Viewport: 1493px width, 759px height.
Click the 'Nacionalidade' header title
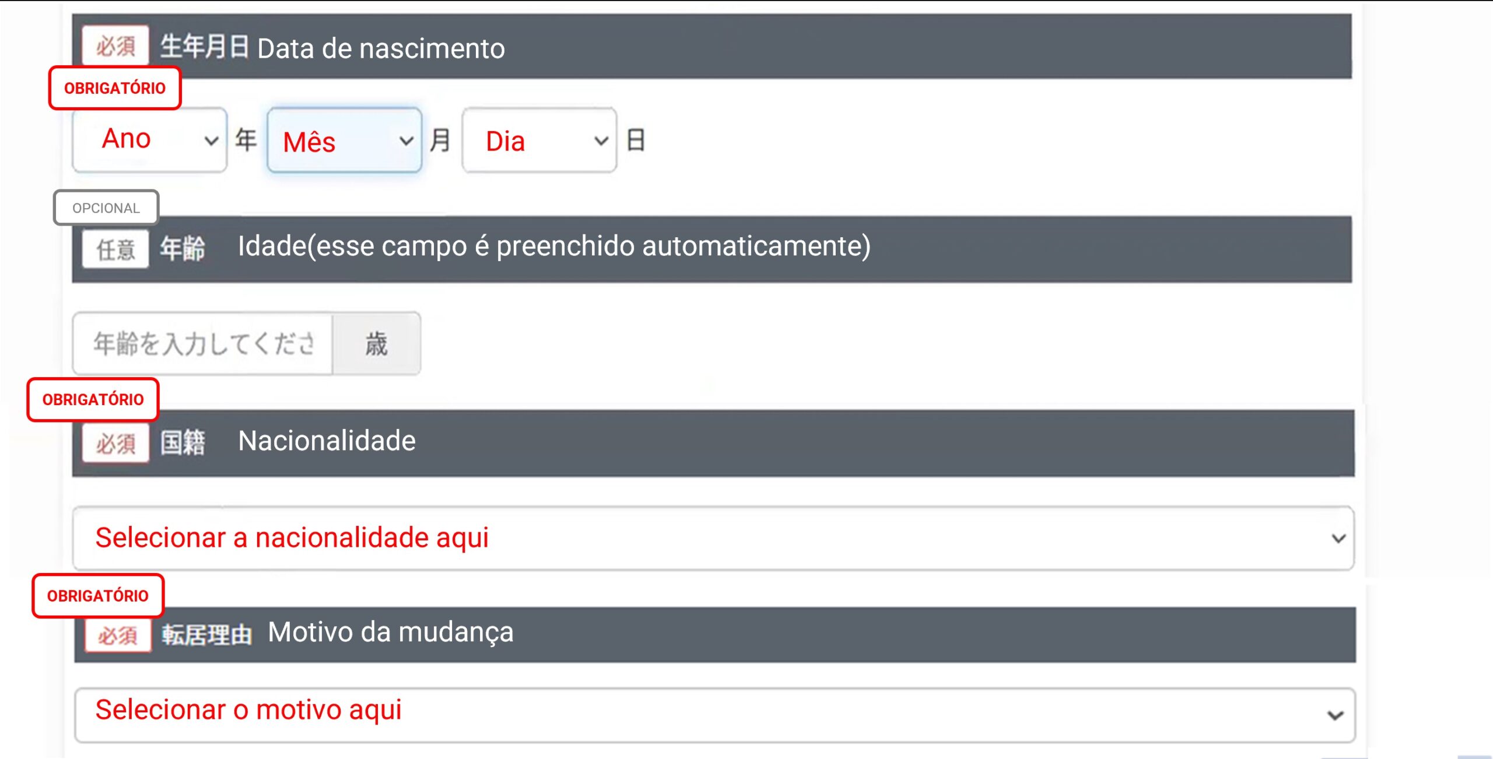(x=327, y=441)
